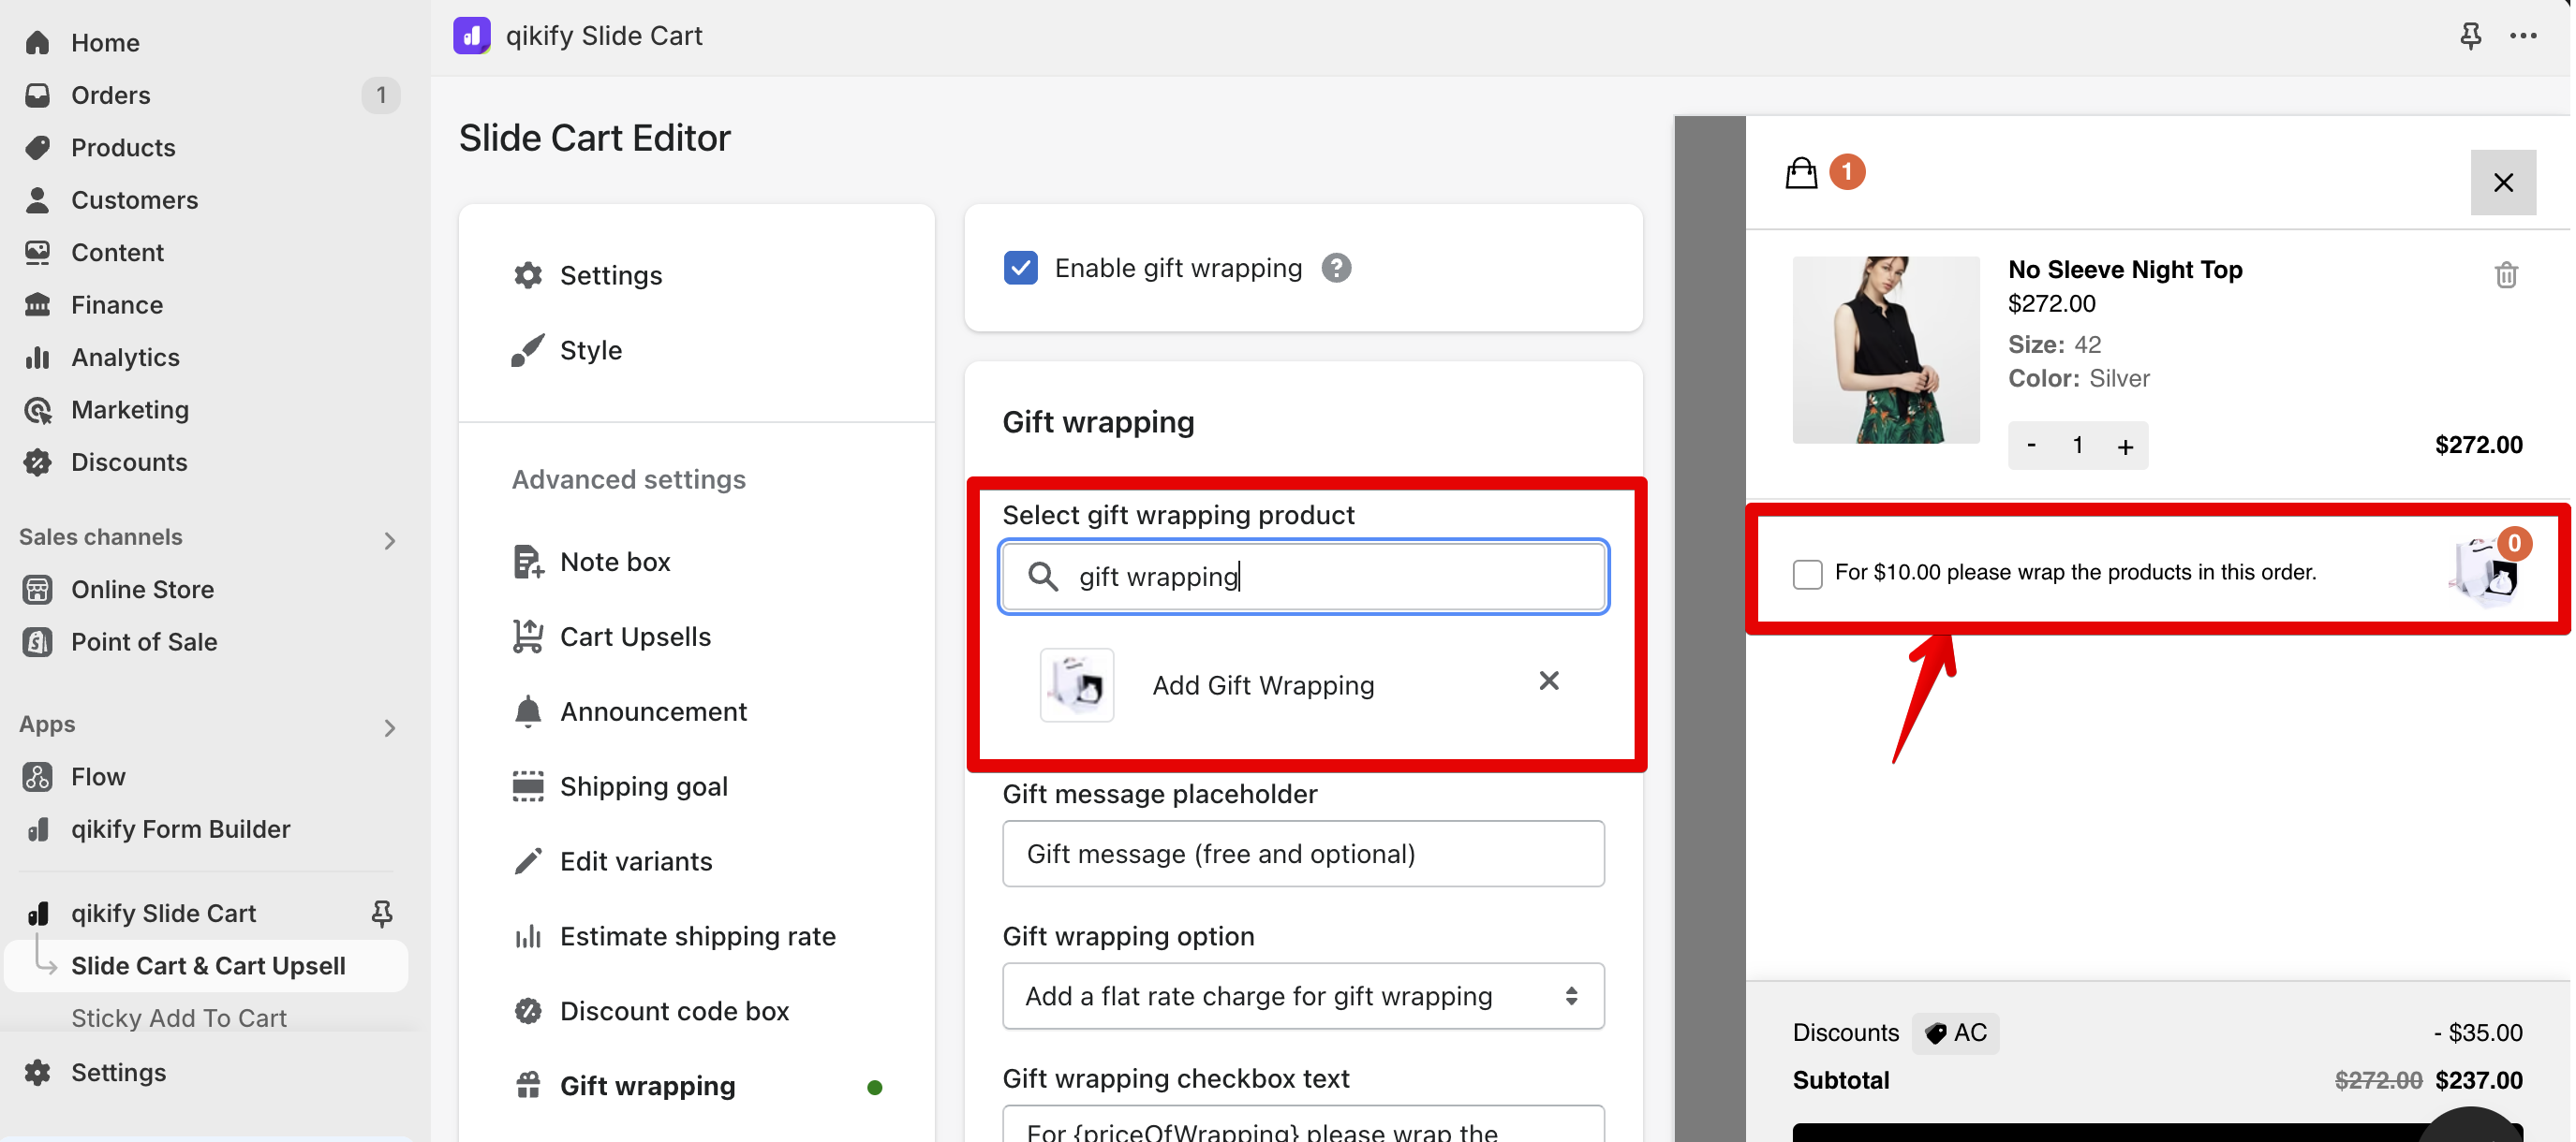
Task: Open the more options ellipsis menu
Action: tap(2523, 36)
